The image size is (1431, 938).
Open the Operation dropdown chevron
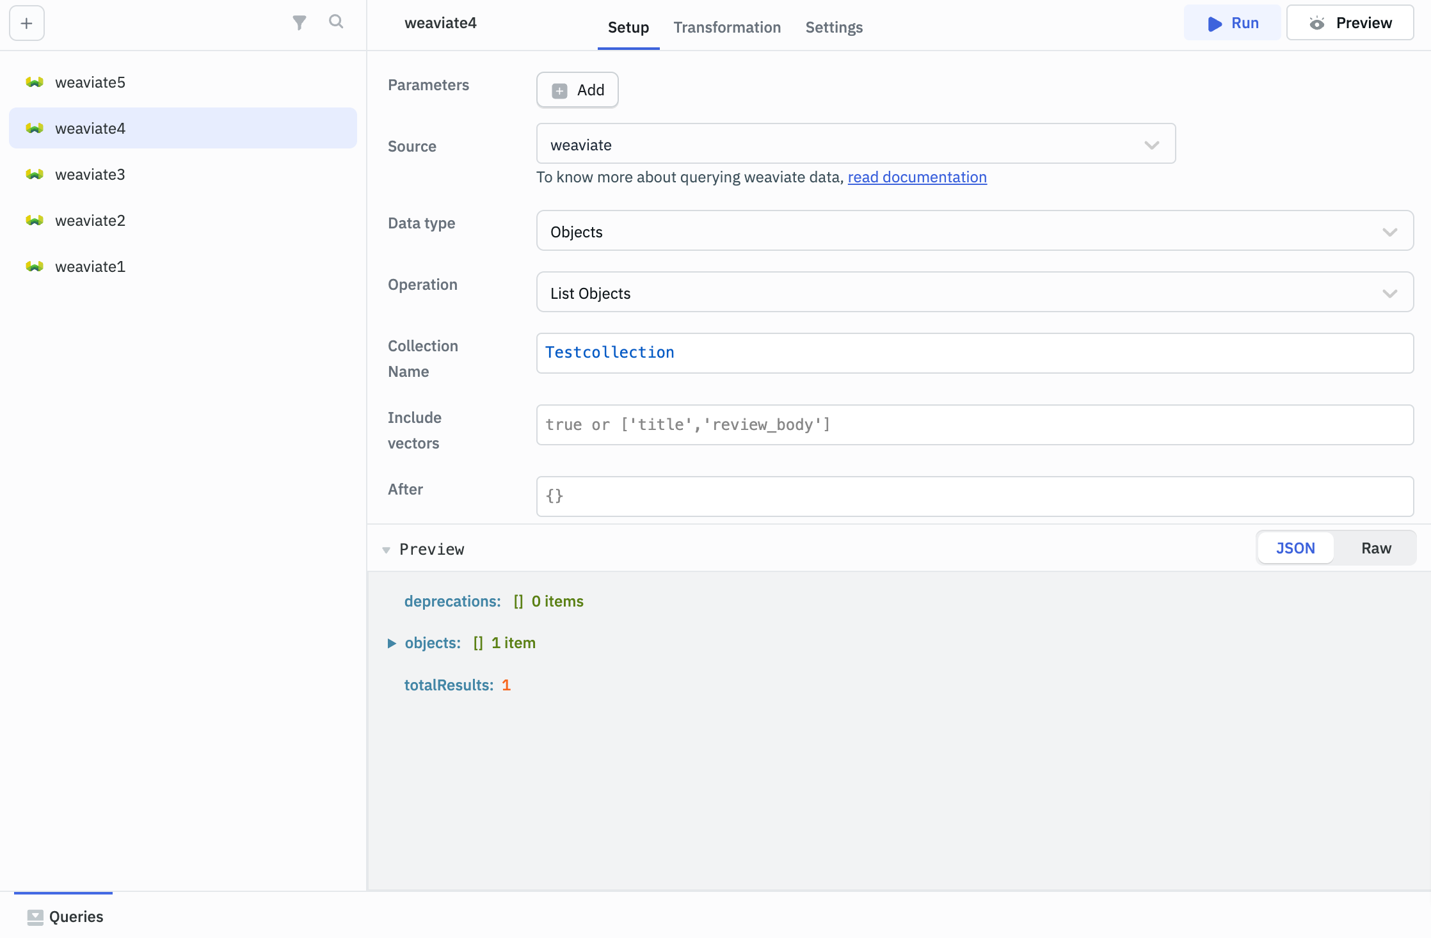point(1389,294)
